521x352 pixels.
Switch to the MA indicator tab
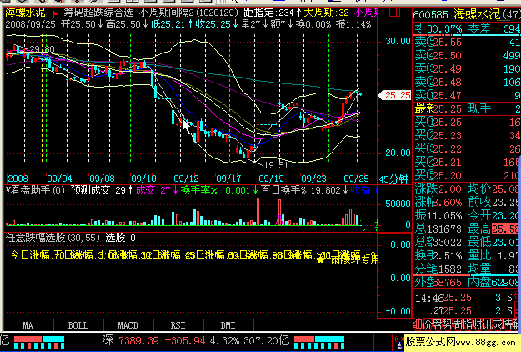coord(28,325)
